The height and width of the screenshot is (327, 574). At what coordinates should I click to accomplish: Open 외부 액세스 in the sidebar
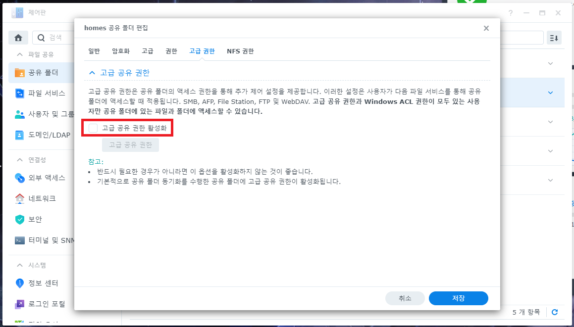pyautogui.click(x=46, y=178)
